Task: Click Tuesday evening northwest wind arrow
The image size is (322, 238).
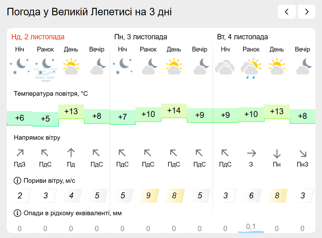Action: tap(302, 153)
